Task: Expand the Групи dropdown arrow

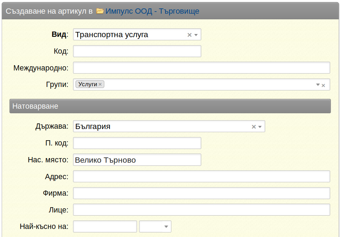Action: tap(318, 84)
